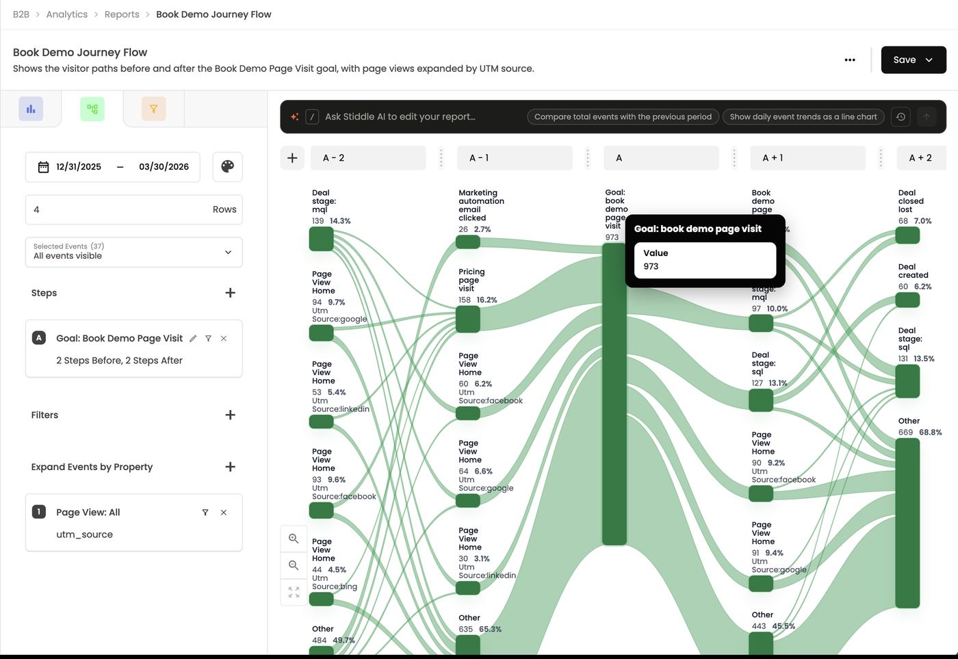Add Expand Events by Property entry

231,467
